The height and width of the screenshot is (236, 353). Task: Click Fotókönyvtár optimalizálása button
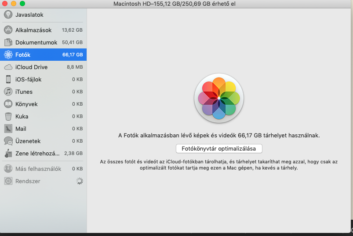(x=219, y=149)
